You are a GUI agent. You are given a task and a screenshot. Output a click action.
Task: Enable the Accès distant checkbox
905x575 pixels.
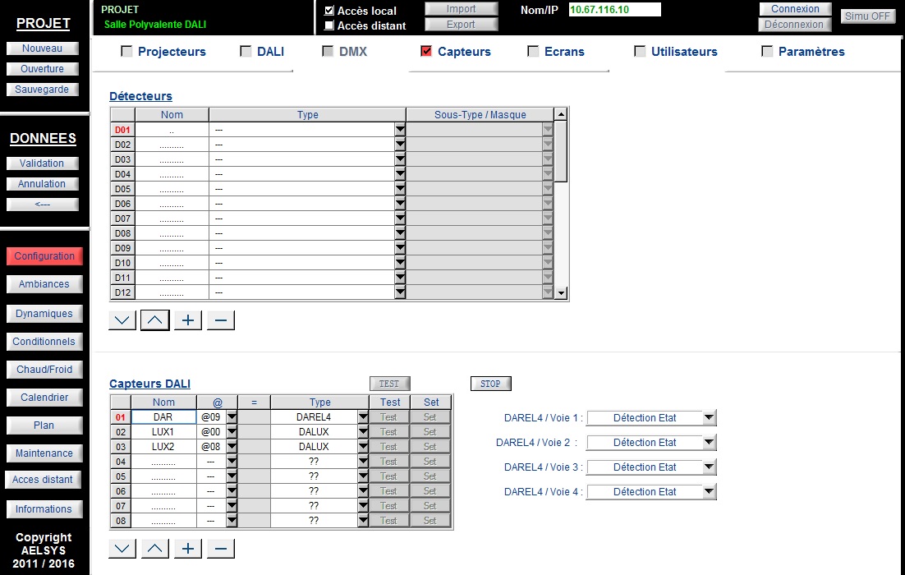[329, 25]
